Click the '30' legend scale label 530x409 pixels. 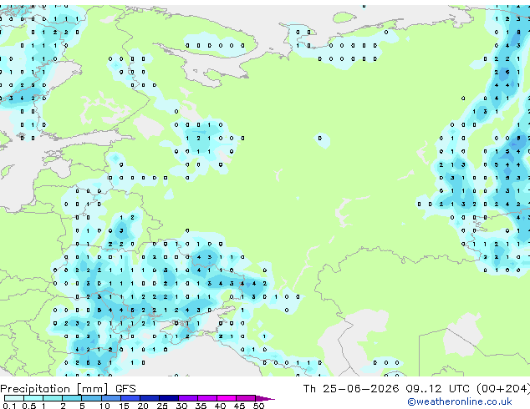point(181,406)
